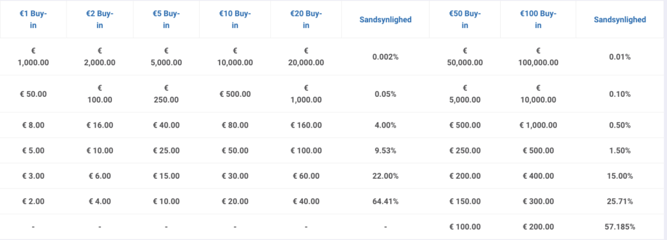Click the first Sandsynlighed column header
This screenshot has height=240, width=667.
(386, 20)
